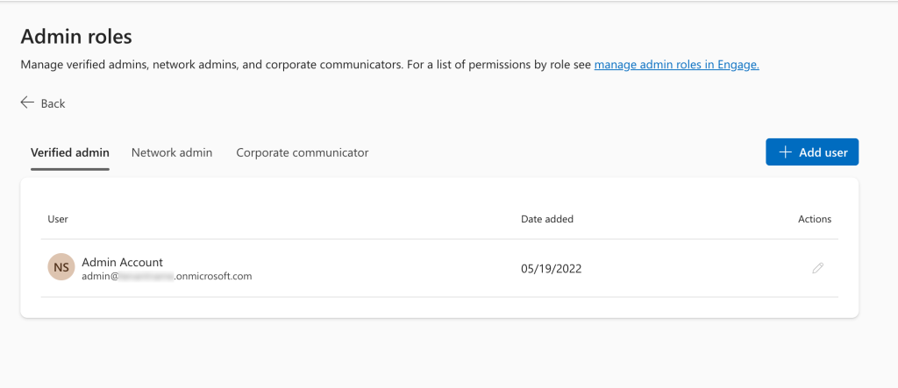Click the Admin Account user name
The width and height of the screenshot is (898, 388).
coord(123,262)
